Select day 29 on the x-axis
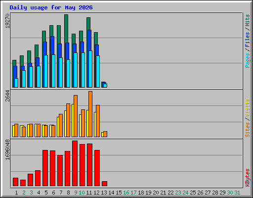Viewport: 253px width, 198px height. click(x=222, y=193)
